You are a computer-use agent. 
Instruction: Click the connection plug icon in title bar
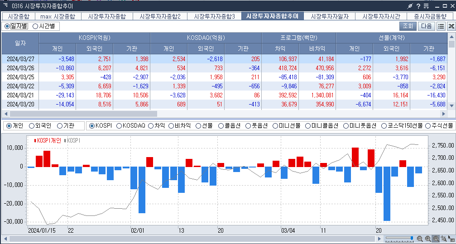click(x=410, y=6)
